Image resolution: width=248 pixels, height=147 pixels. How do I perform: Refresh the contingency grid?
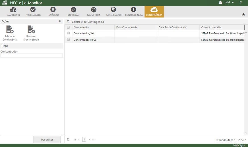(68, 139)
